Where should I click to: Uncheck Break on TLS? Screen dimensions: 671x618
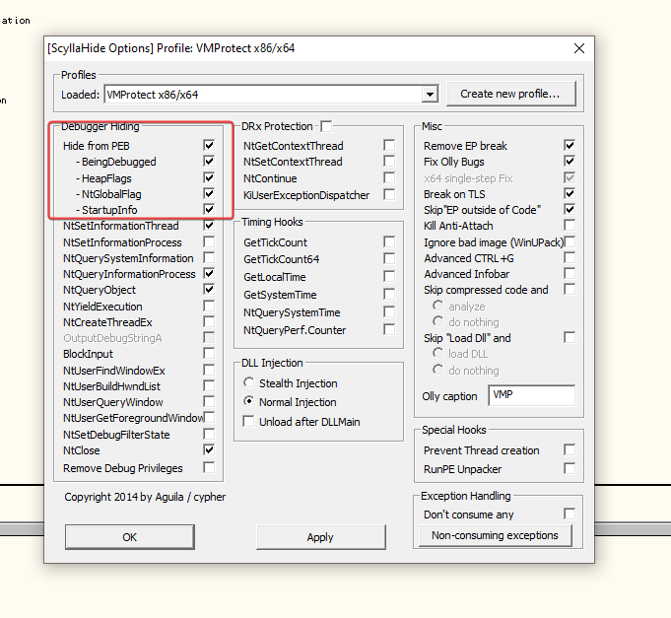coord(570,193)
